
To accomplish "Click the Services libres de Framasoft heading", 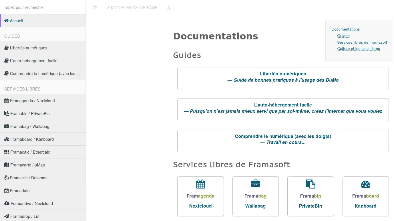I will click(232, 165).
